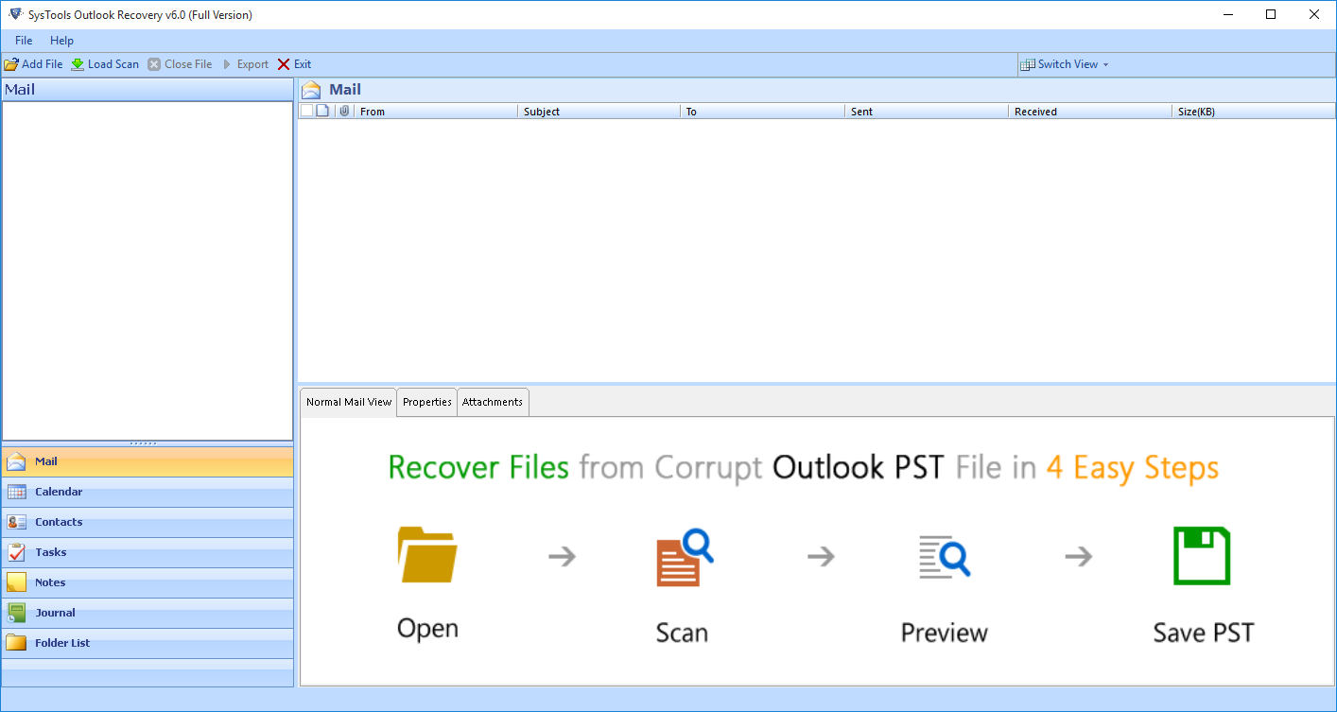The width and height of the screenshot is (1337, 712).
Task: Click the Load Scan button label
Action: 113,64
